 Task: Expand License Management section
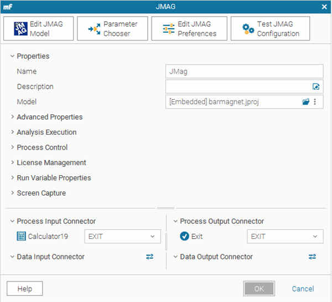(12, 162)
